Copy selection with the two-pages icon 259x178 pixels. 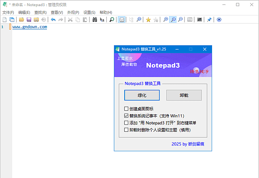(x=78, y=20)
